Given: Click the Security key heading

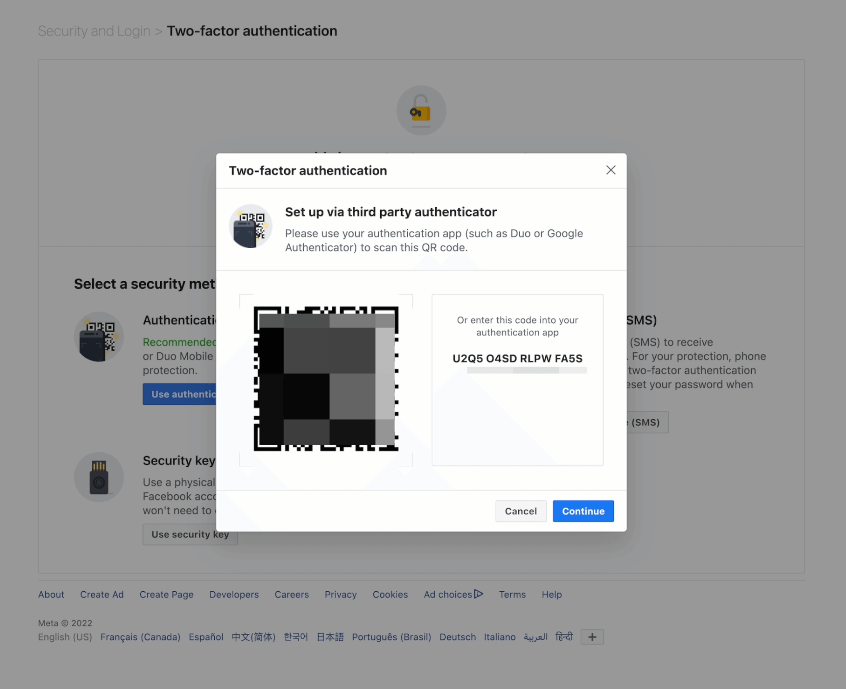Looking at the screenshot, I should 179,460.
